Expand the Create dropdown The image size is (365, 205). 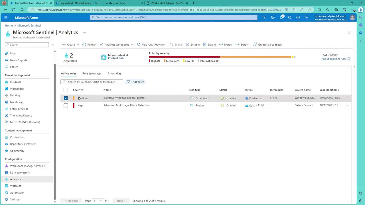(71, 44)
